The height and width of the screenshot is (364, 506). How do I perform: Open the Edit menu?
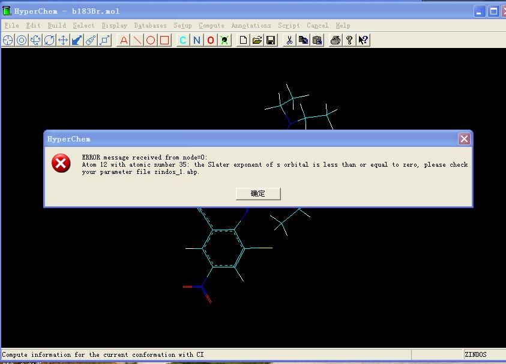pyautogui.click(x=33, y=25)
